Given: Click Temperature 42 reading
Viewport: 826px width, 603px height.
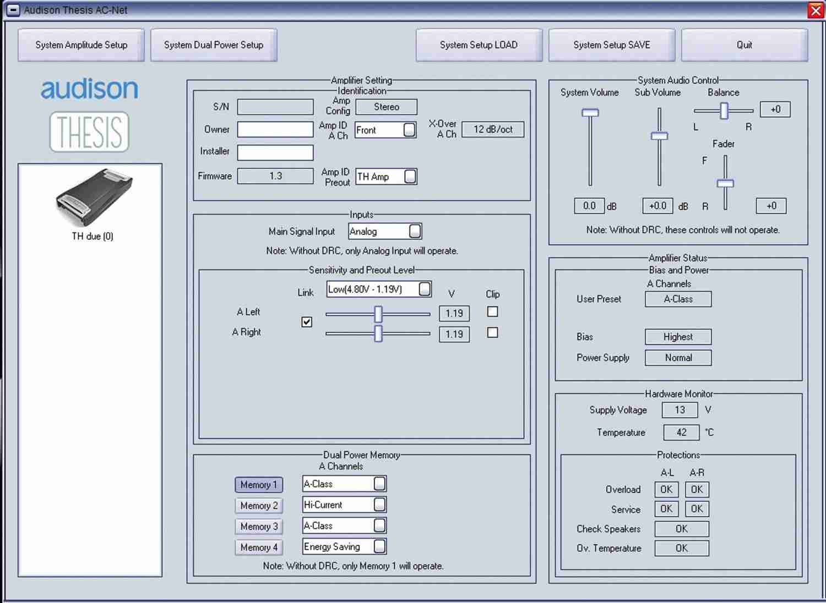Looking at the screenshot, I should [681, 432].
